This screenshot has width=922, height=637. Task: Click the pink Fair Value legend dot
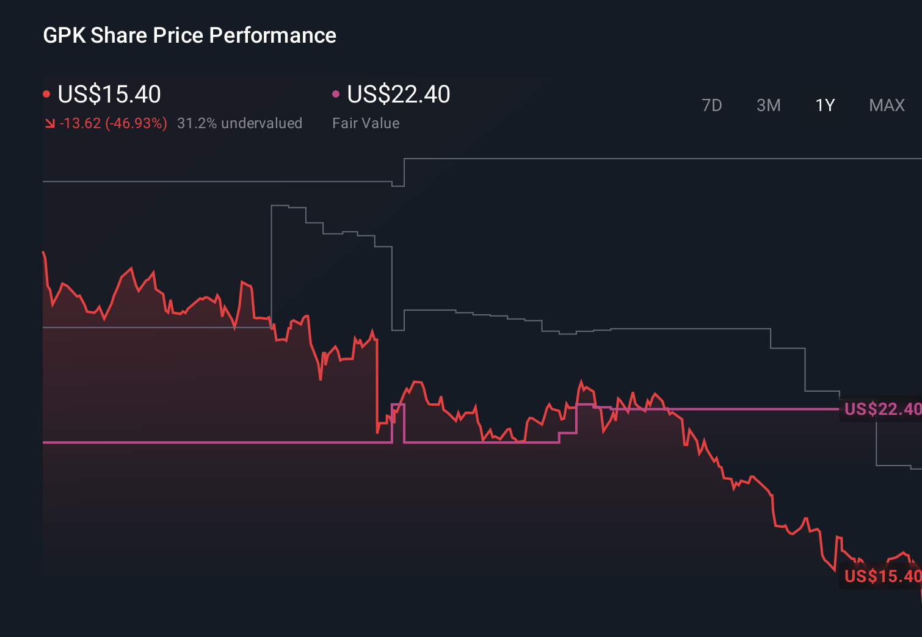335,93
